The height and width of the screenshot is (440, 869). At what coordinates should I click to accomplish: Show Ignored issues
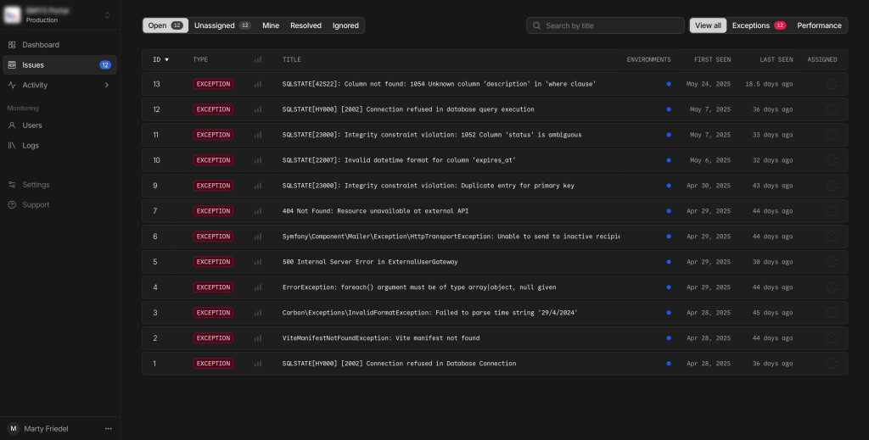345,25
